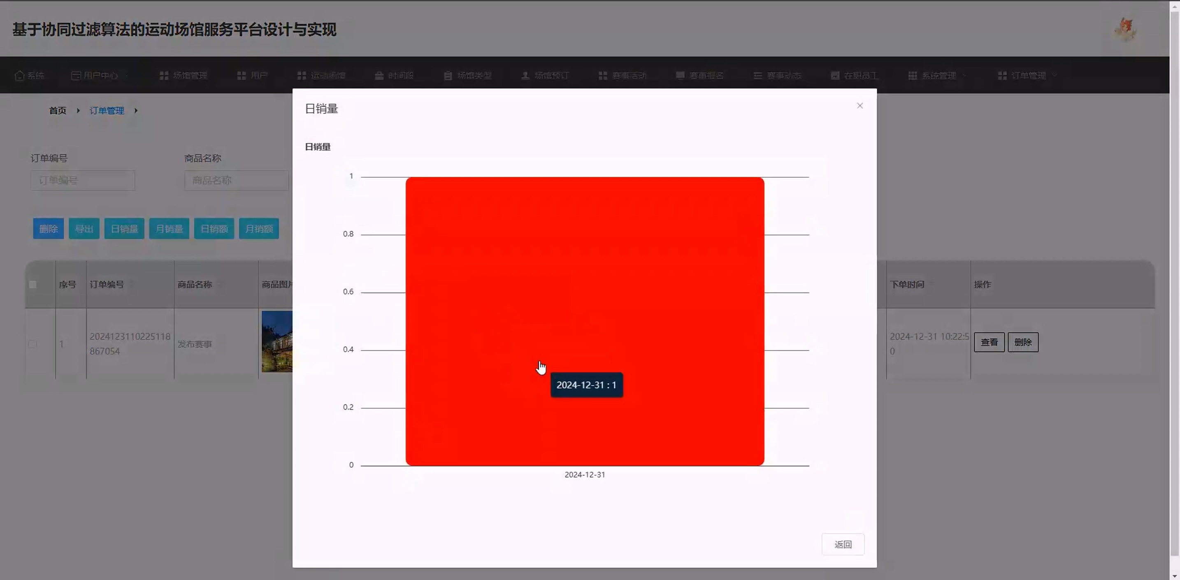Close the 日销量 dialog with the X icon

859,106
